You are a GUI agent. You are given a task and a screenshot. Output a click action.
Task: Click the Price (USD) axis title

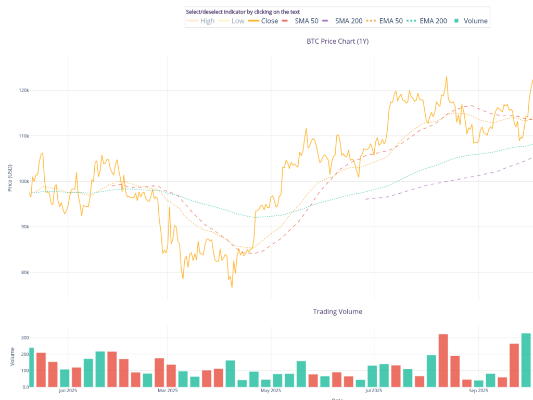pos(10,178)
